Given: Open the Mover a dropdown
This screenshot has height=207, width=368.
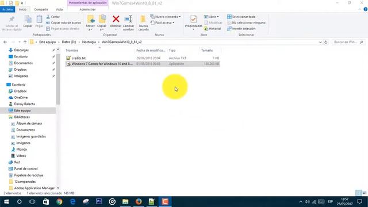Looking at the screenshot, I should pos(90,23).
